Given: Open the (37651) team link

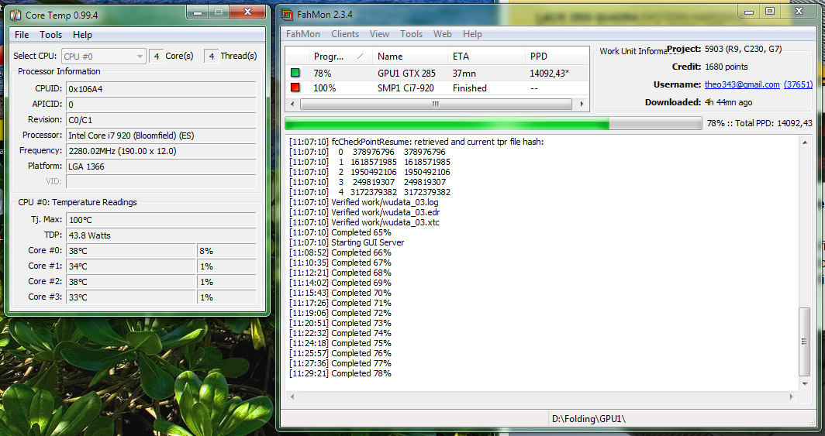Looking at the screenshot, I should click(x=798, y=84).
